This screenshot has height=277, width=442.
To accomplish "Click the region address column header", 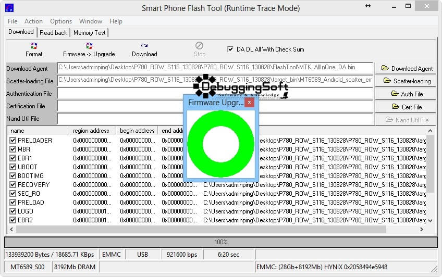I will coord(92,131).
